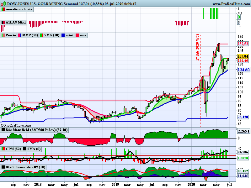Click the CPM (52) color icon
Screen dimensions: 251x188
pos(3,149)
